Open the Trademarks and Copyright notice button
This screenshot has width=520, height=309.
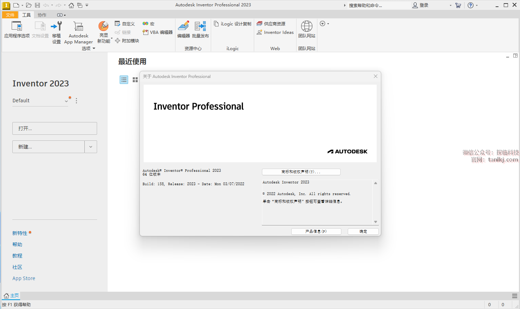(x=301, y=172)
